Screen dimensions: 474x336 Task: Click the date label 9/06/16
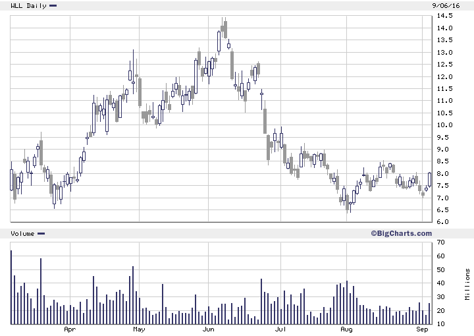pyautogui.click(x=446, y=6)
